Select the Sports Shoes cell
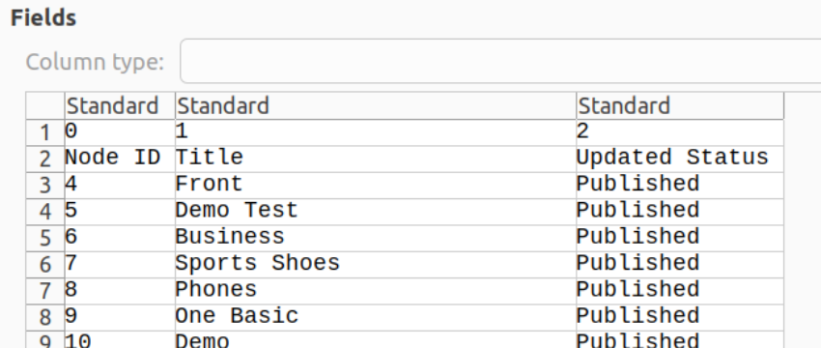 pyautogui.click(x=376, y=265)
